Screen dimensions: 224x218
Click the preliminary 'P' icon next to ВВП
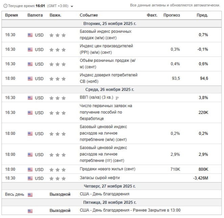[x=117, y=98]
